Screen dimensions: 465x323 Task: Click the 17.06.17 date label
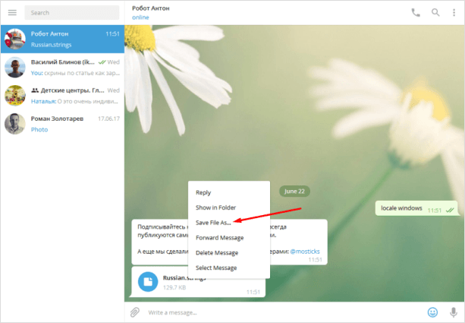(x=108, y=119)
